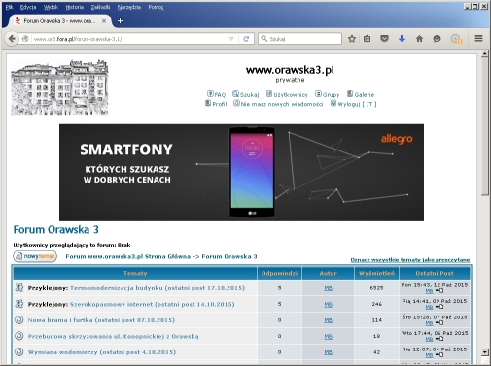Image resolution: width=491 pixels, height=366 pixels.
Task: Open the Historia menu
Action: (x=75, y=7)
